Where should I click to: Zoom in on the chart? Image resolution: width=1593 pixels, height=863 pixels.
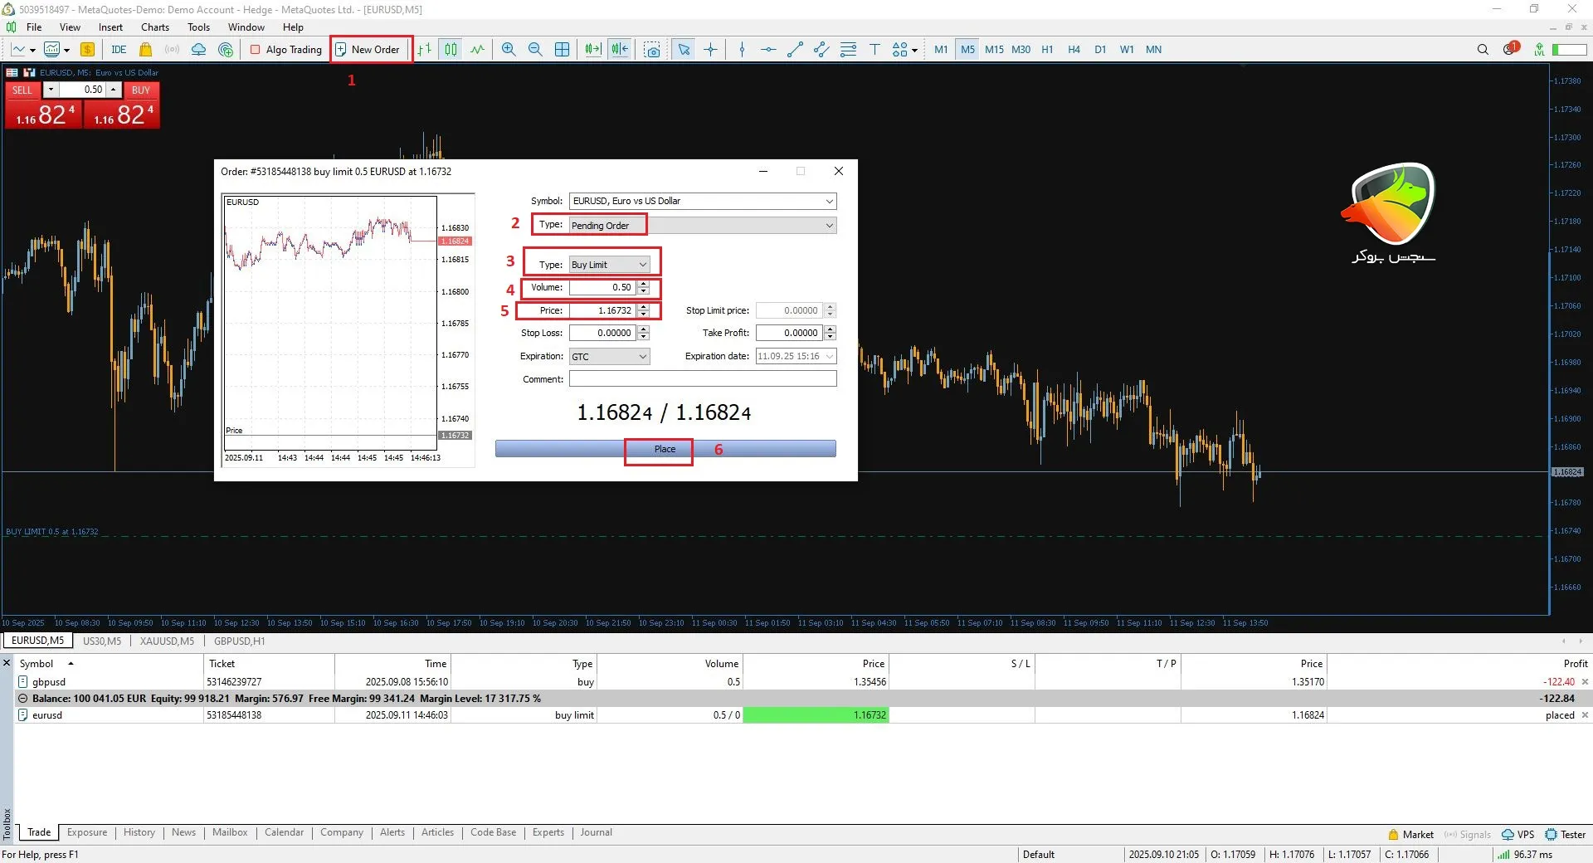[509, 50]
